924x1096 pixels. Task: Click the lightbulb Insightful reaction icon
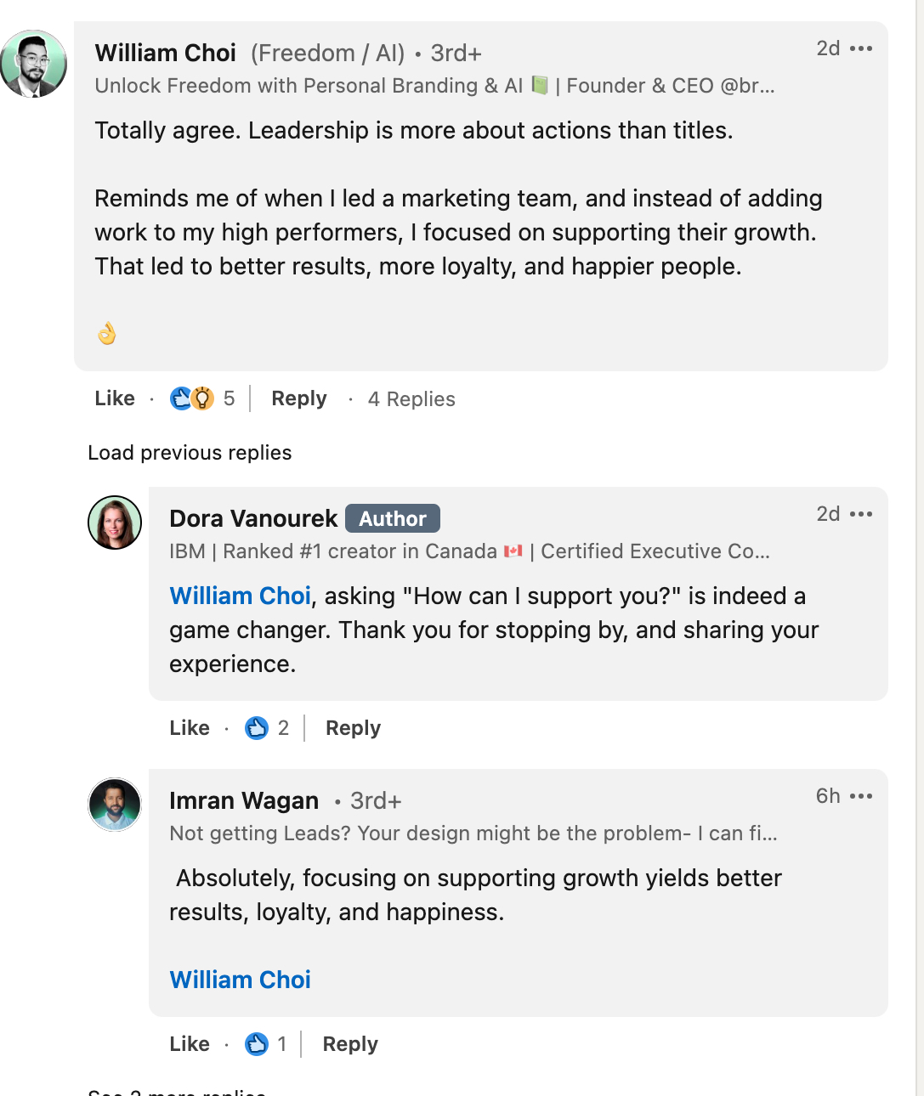[201, 398]
